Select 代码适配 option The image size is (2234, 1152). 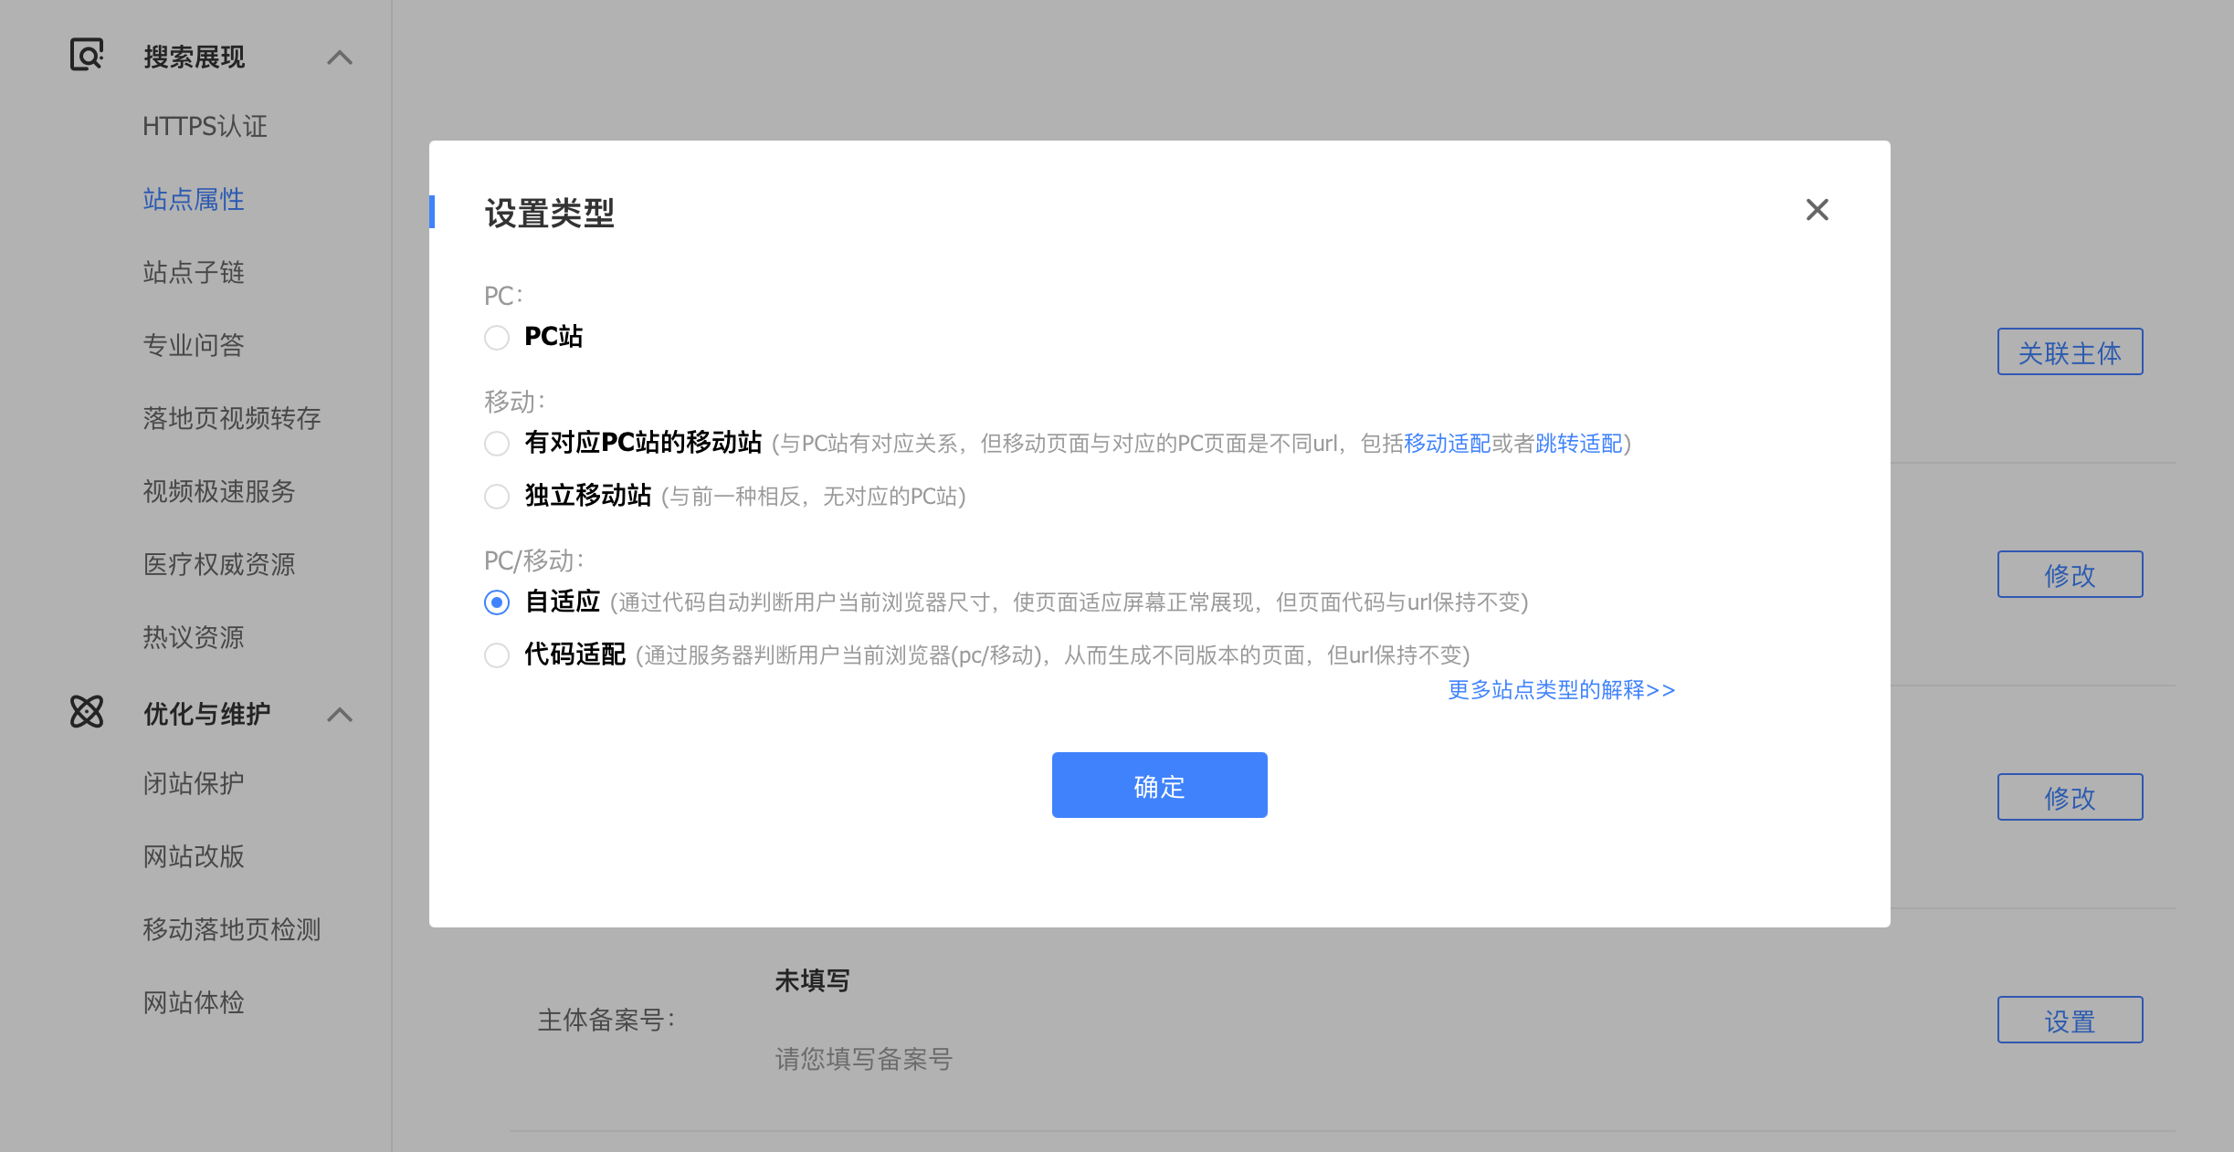497,655
